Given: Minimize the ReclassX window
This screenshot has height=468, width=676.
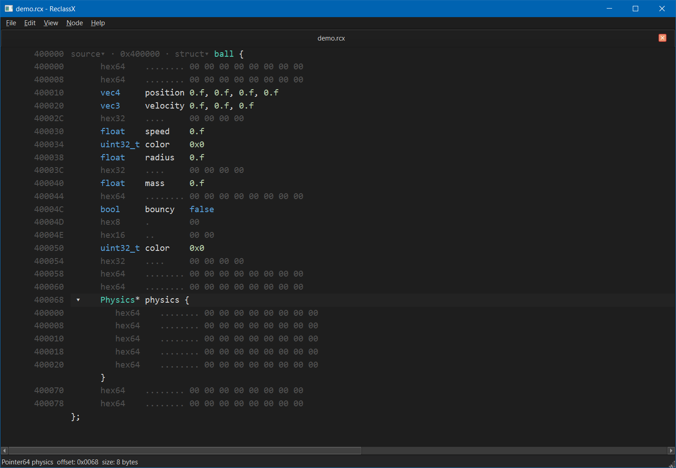Looking at the screenshot, I should [609, 9].
